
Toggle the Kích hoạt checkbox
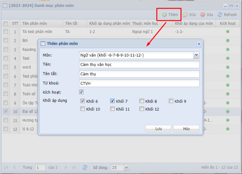[81, 92]
